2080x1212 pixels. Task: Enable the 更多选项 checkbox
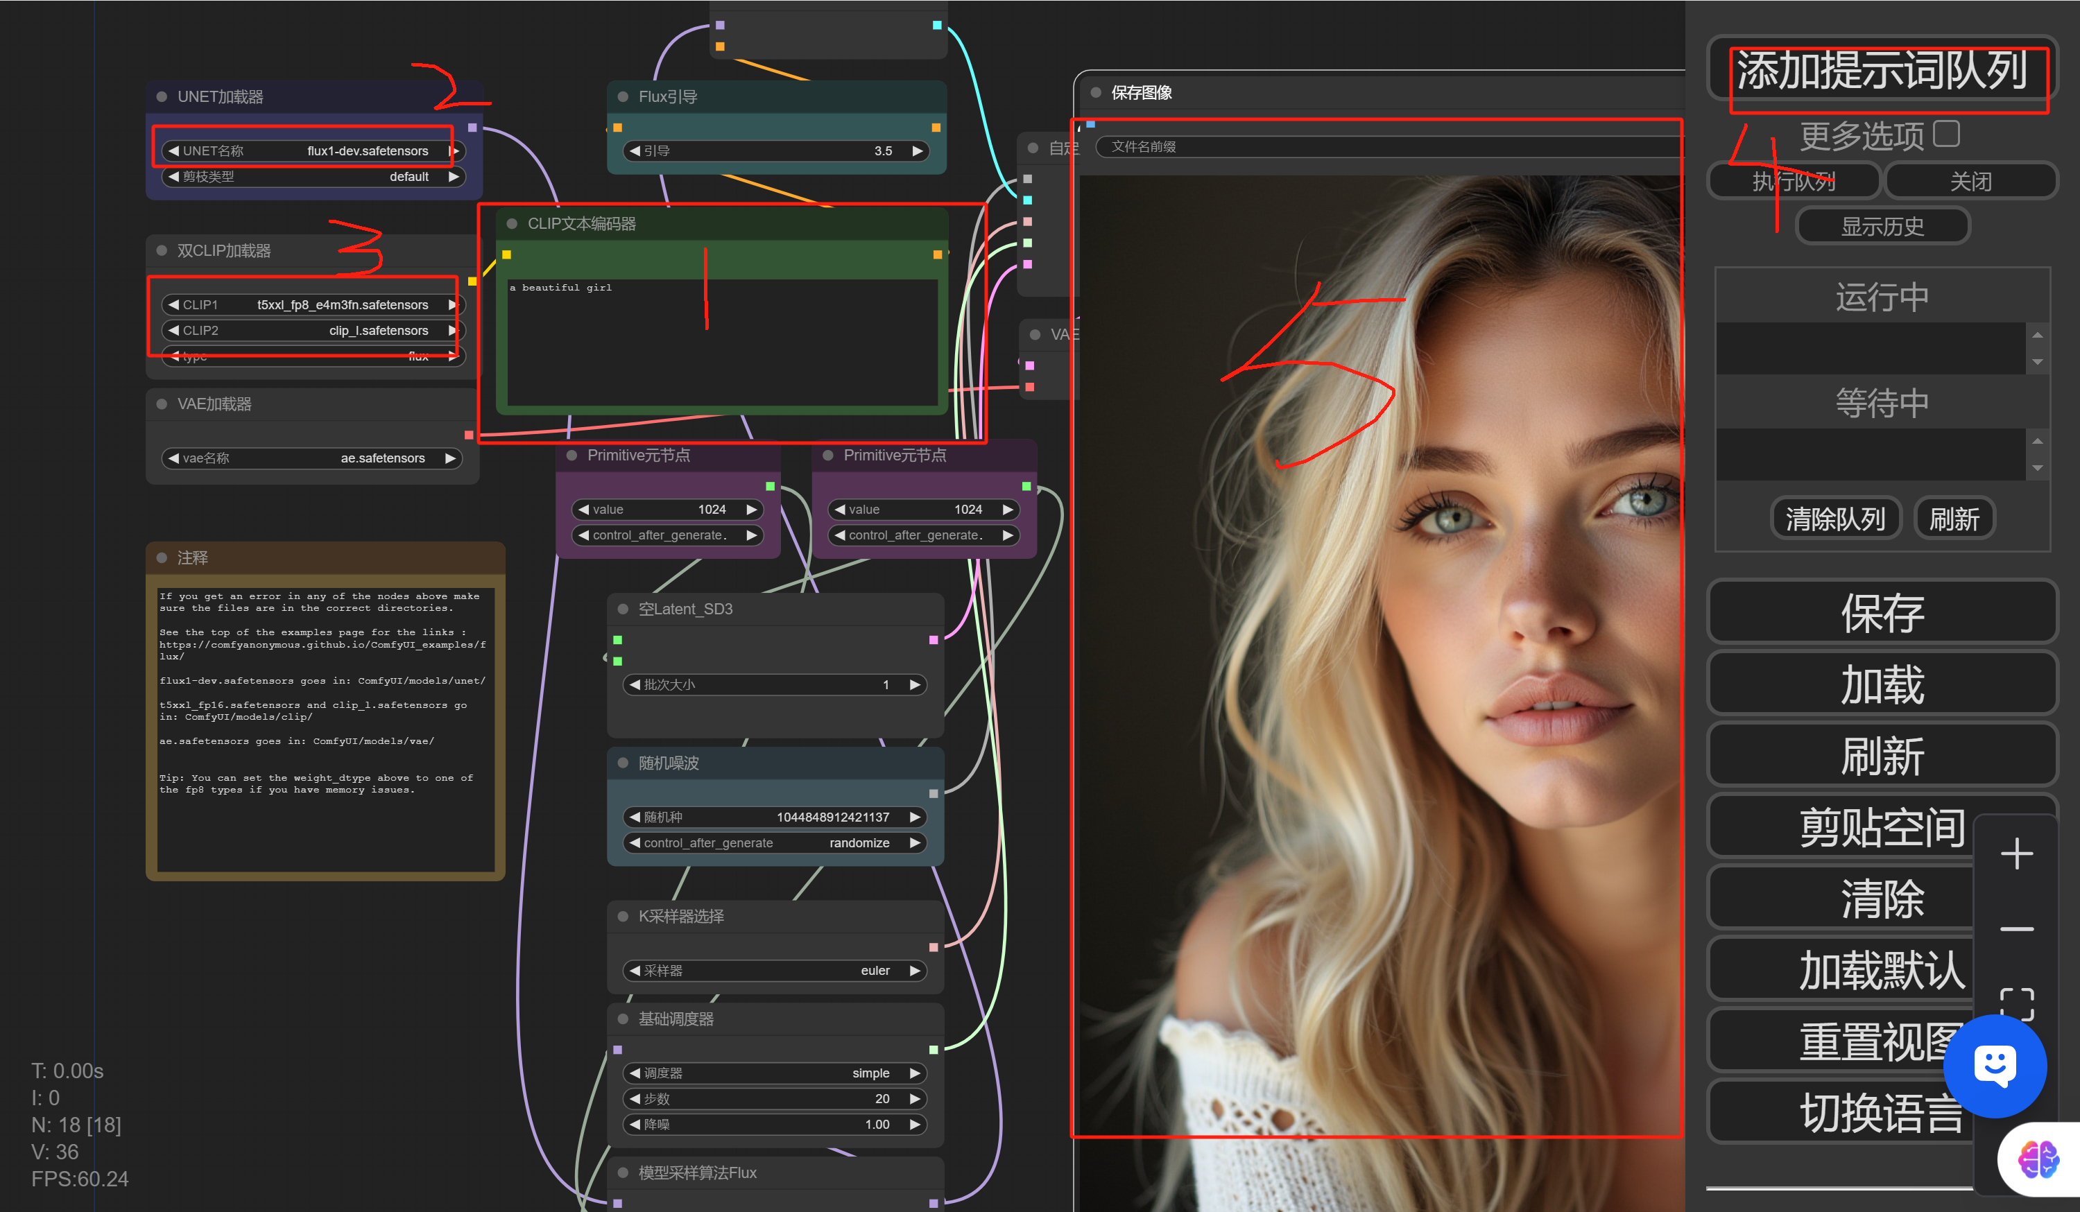coord(1945,134)
